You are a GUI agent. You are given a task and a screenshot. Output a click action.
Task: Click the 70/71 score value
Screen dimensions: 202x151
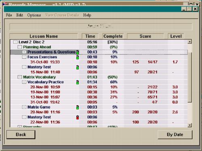[152, 92]
